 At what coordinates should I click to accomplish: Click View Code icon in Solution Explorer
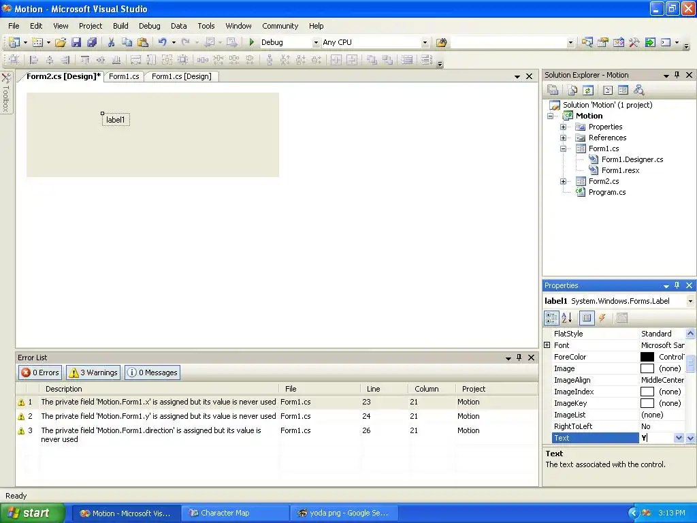pos(608,91)
